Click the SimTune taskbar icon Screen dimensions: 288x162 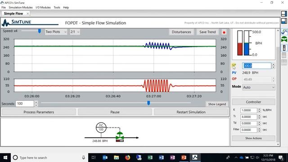point(195,157)
